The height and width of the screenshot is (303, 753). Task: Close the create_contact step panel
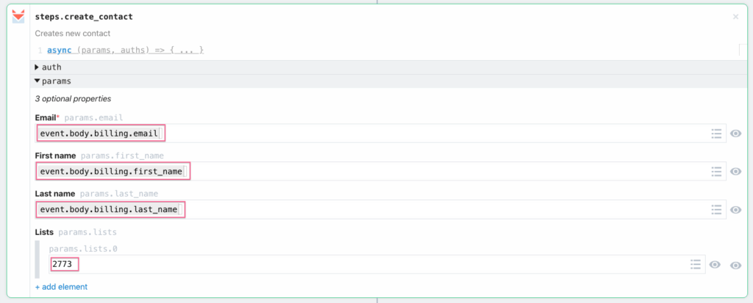(x=735, y=16)
